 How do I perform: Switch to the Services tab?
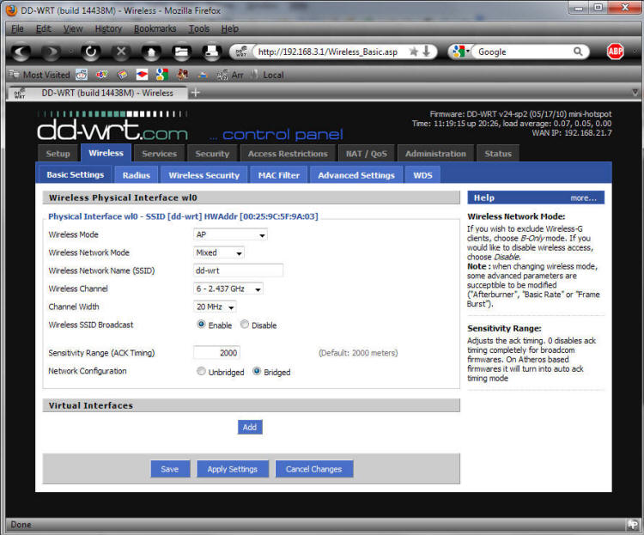[x=160, y=154]
